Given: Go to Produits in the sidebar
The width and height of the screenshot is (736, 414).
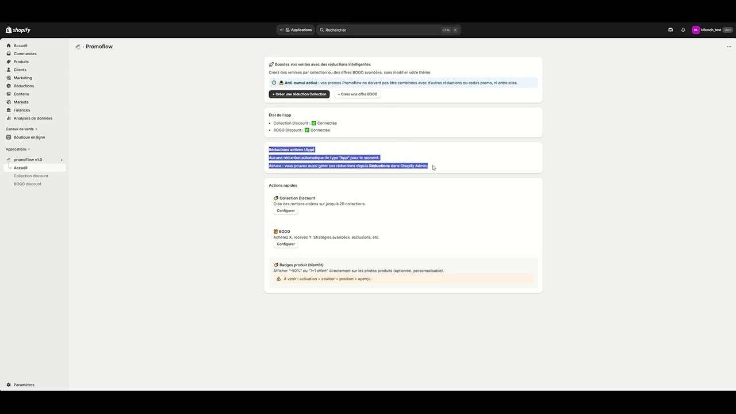Looking at the screenshot, I should click(34, 62).
